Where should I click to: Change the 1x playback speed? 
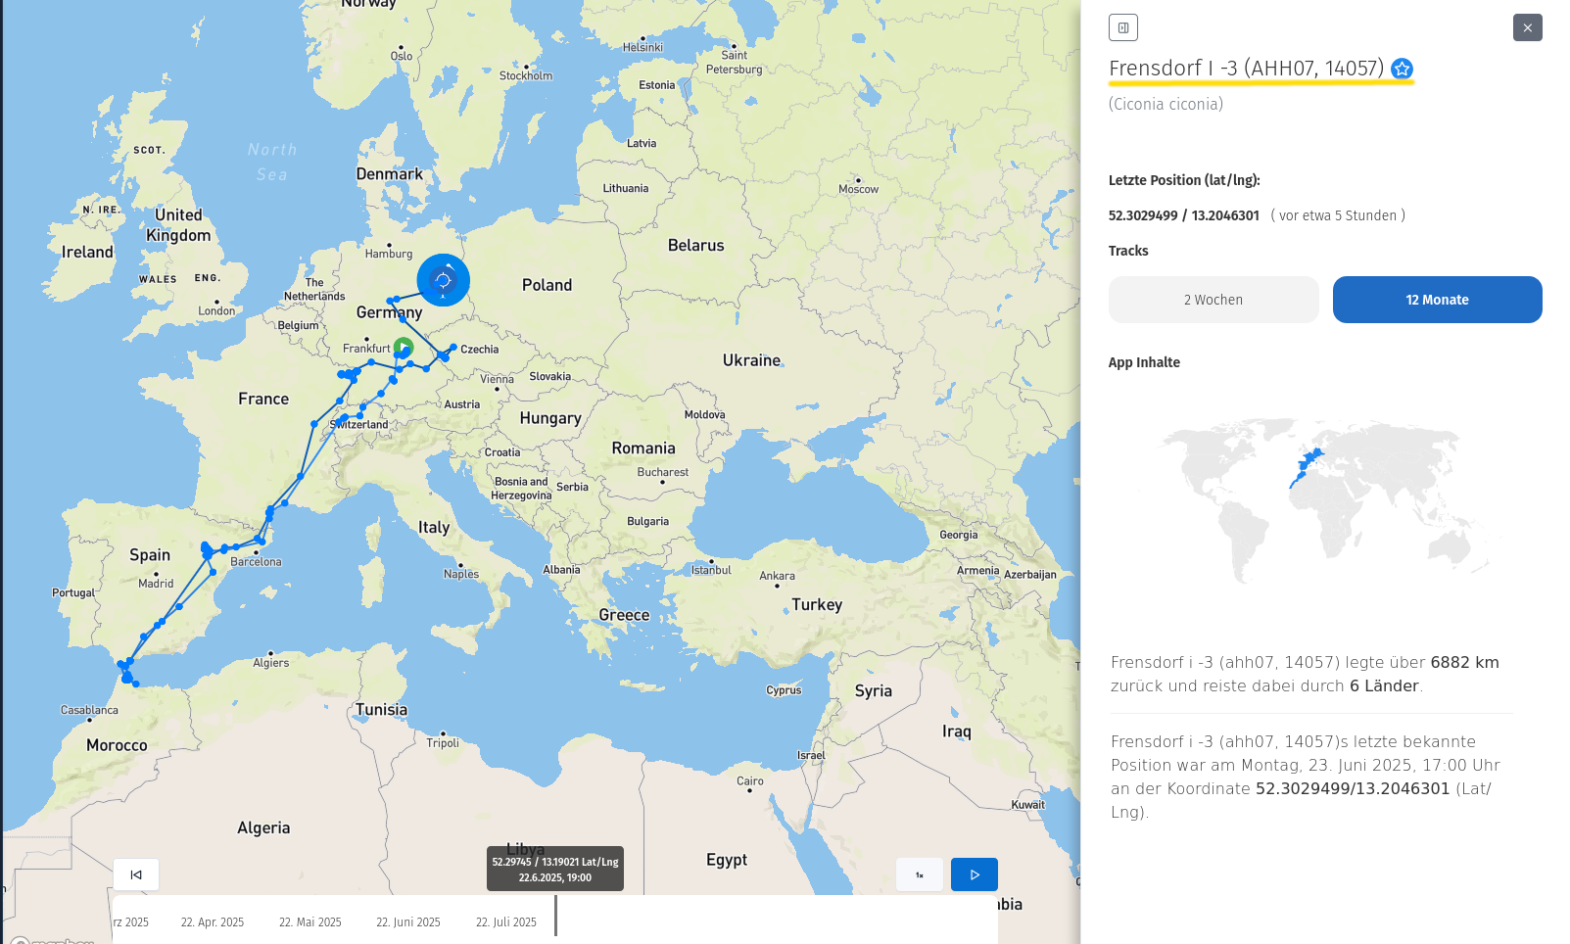919,874
